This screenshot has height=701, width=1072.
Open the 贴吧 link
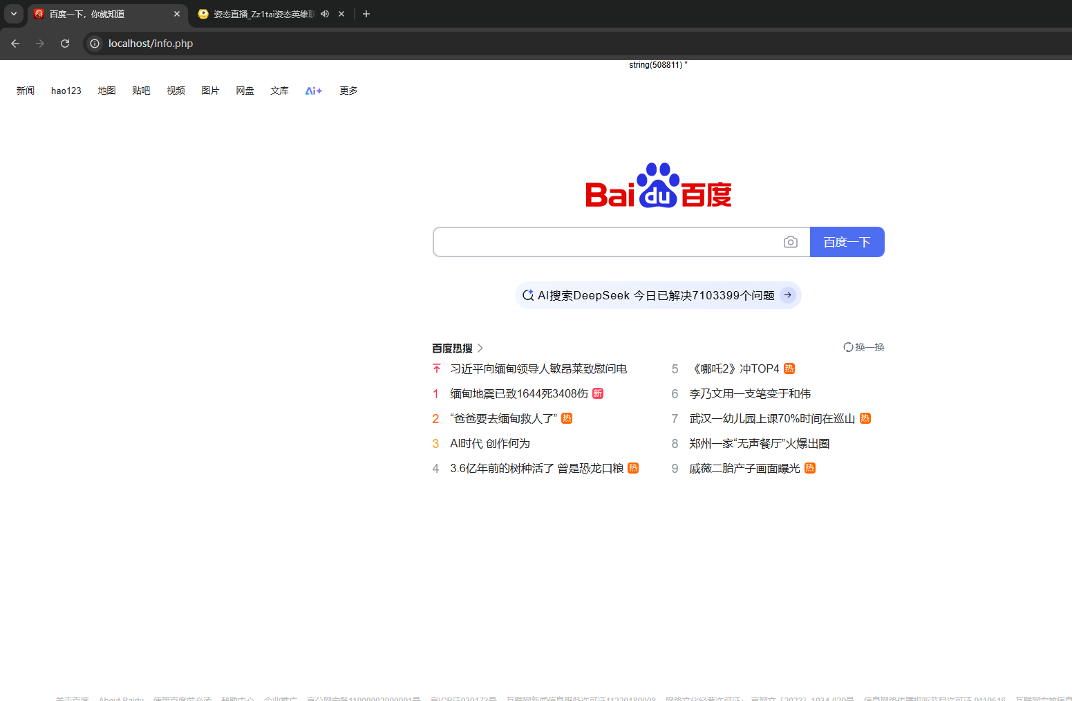[141, 91]
